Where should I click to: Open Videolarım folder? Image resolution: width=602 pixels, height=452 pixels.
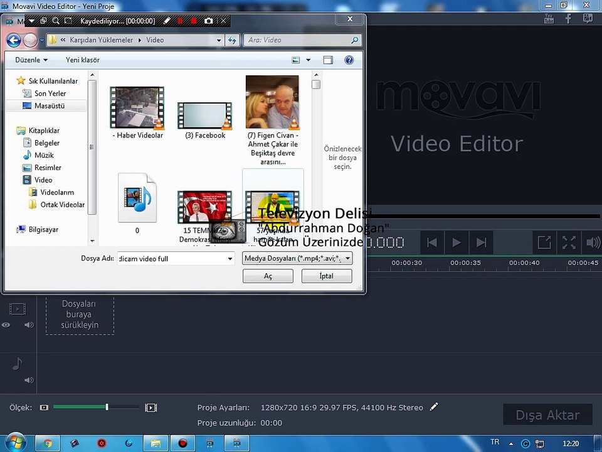click(57, 192)
